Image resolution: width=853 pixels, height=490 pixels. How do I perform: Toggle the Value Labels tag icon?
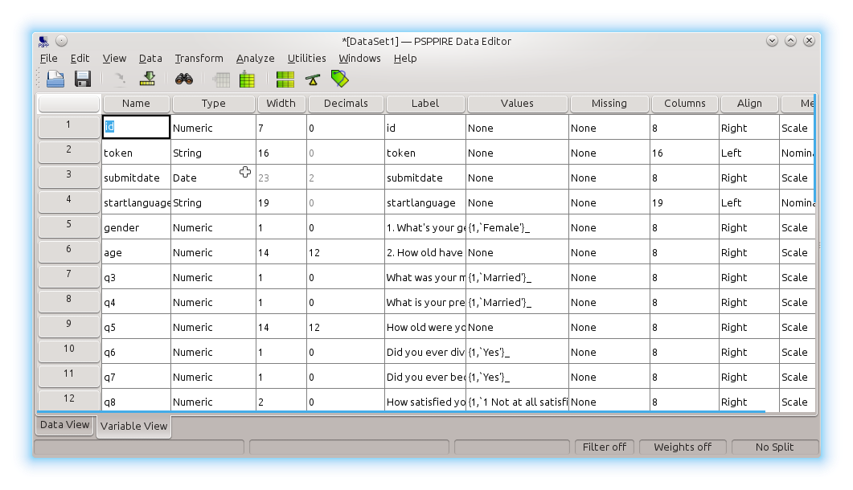(x=339, y=79)
